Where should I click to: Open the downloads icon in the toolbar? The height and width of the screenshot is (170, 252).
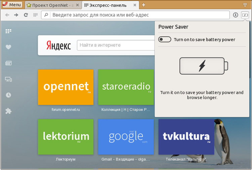click(x=236, y=15)
